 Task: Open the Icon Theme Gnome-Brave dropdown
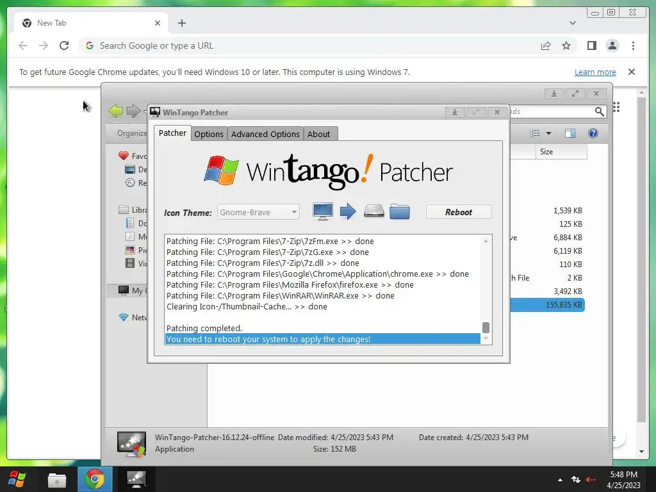(x=258, y=212)
